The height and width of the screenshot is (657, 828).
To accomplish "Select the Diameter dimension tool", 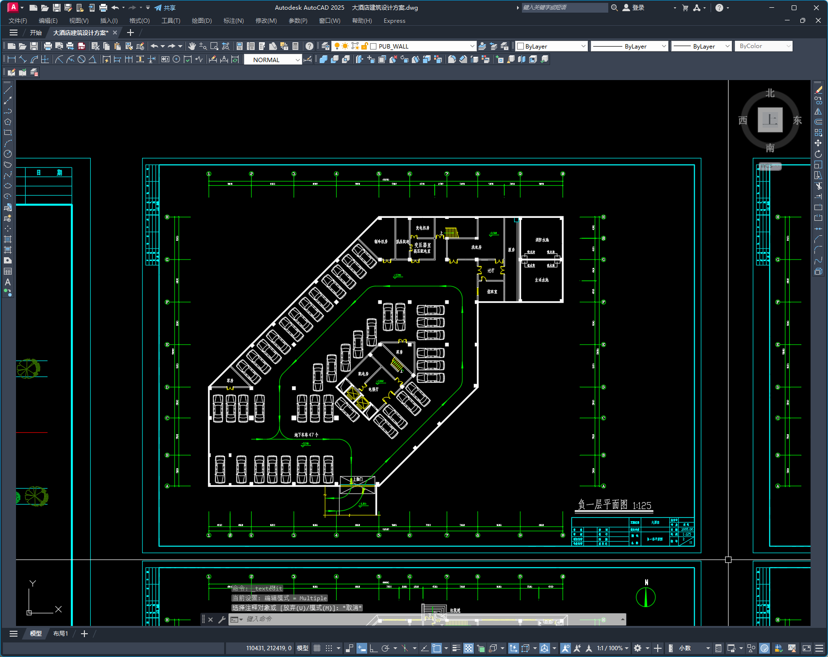I will tap(81, 59).
